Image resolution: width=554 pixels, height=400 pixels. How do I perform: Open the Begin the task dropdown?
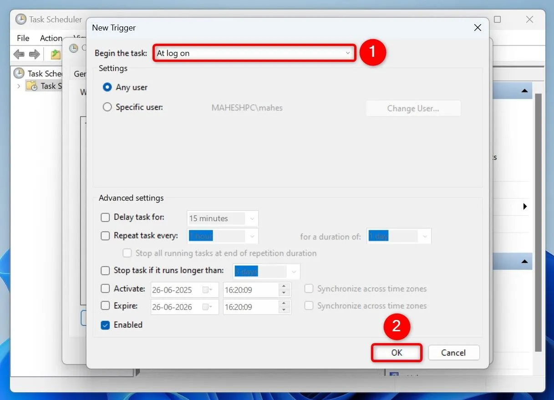click(254, 53)
